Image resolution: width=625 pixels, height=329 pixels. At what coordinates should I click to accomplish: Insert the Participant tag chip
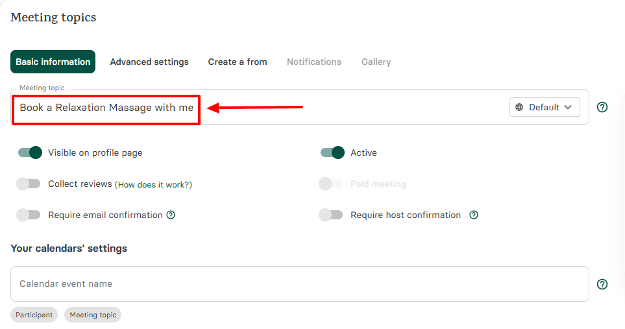pyautogui.click(x=34, y=315)
